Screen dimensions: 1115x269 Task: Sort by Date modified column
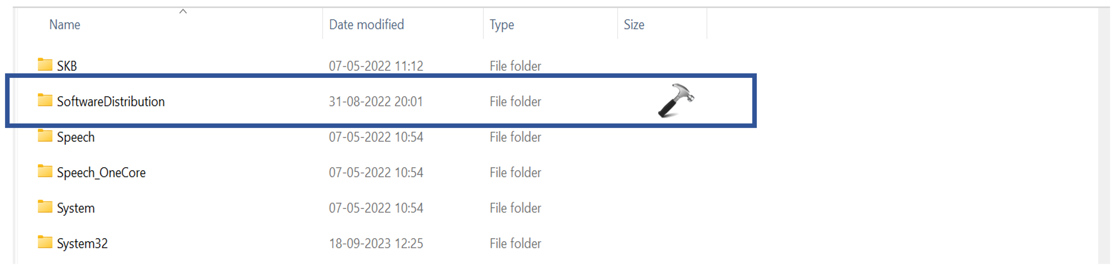[366, 25]
